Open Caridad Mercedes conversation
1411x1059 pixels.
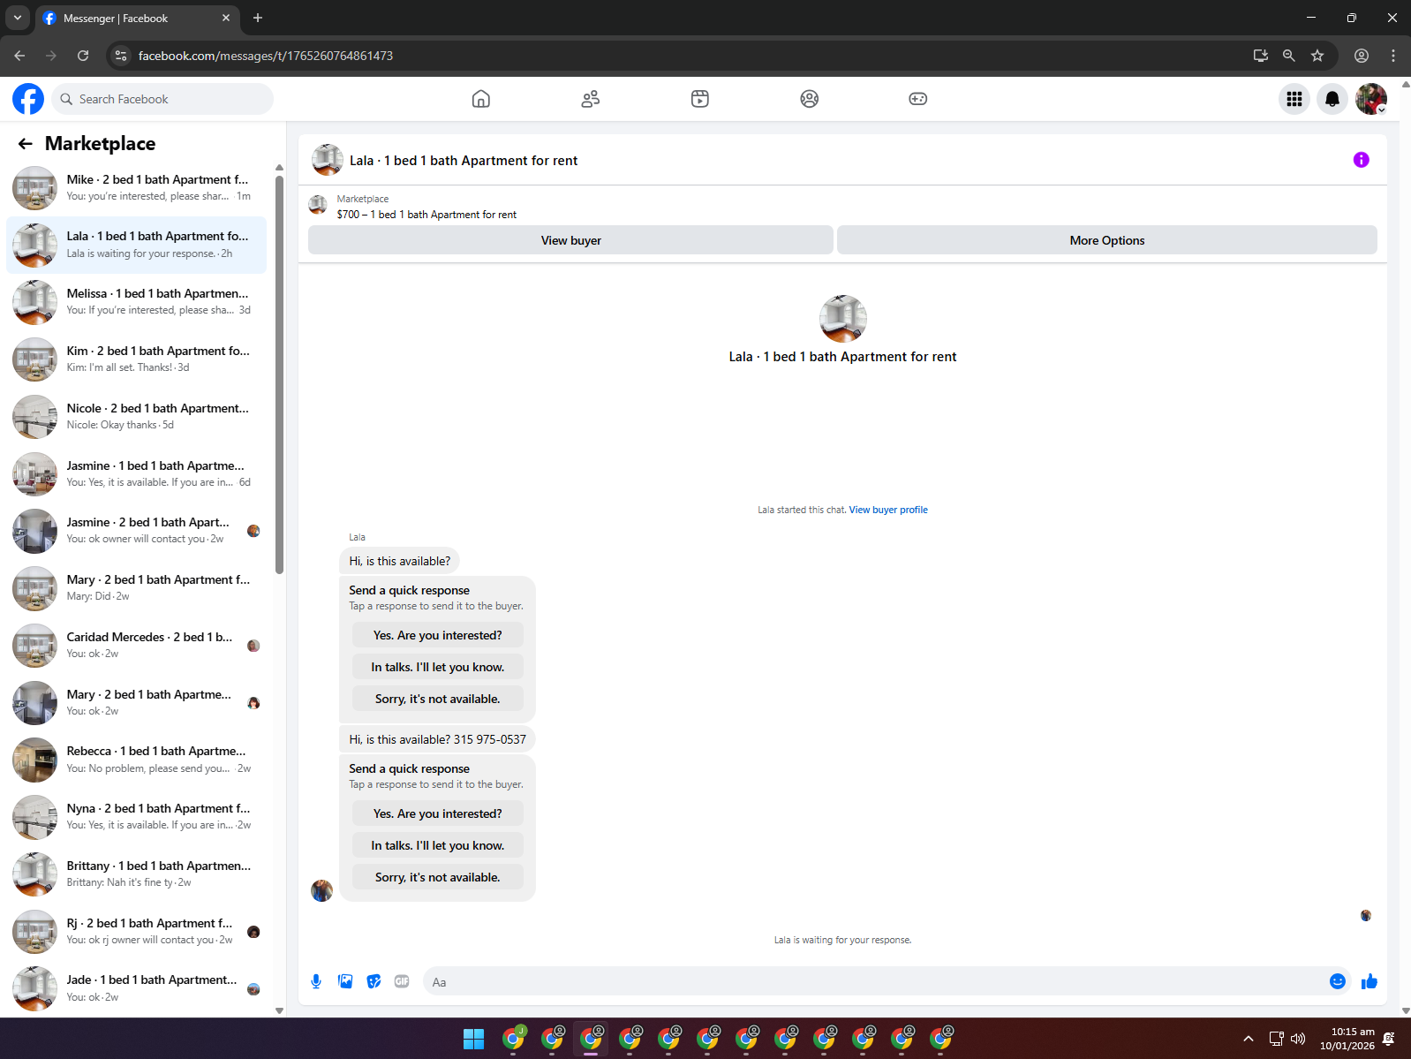[137, 646]
